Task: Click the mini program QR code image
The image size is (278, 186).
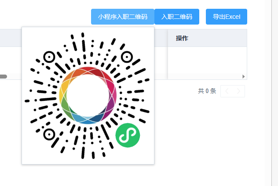Action: click(88, 96)
